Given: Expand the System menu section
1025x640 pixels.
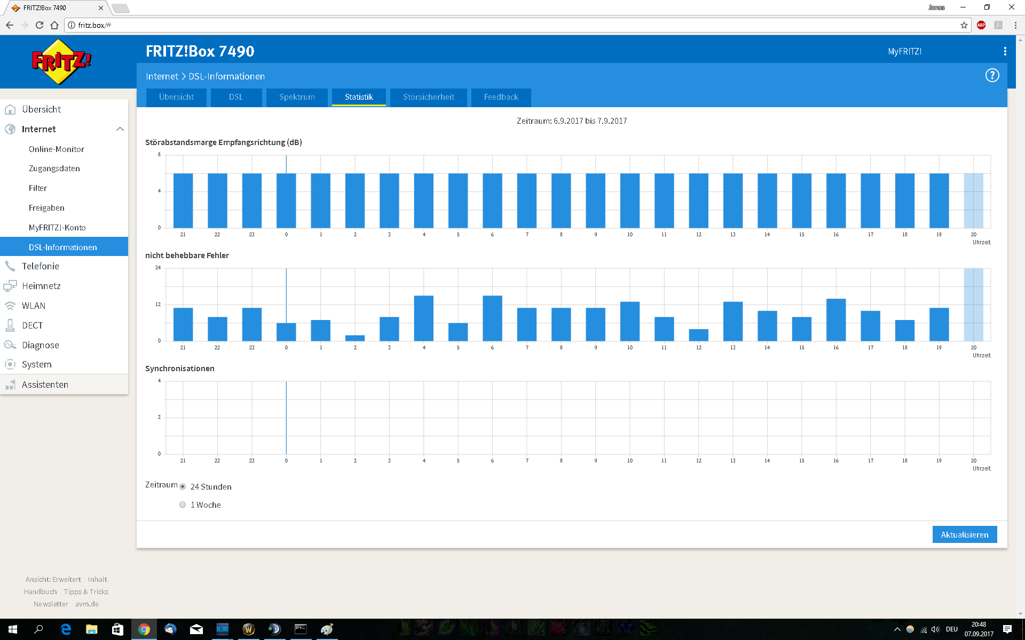Looking at the screenshot, I should [37, 365].
